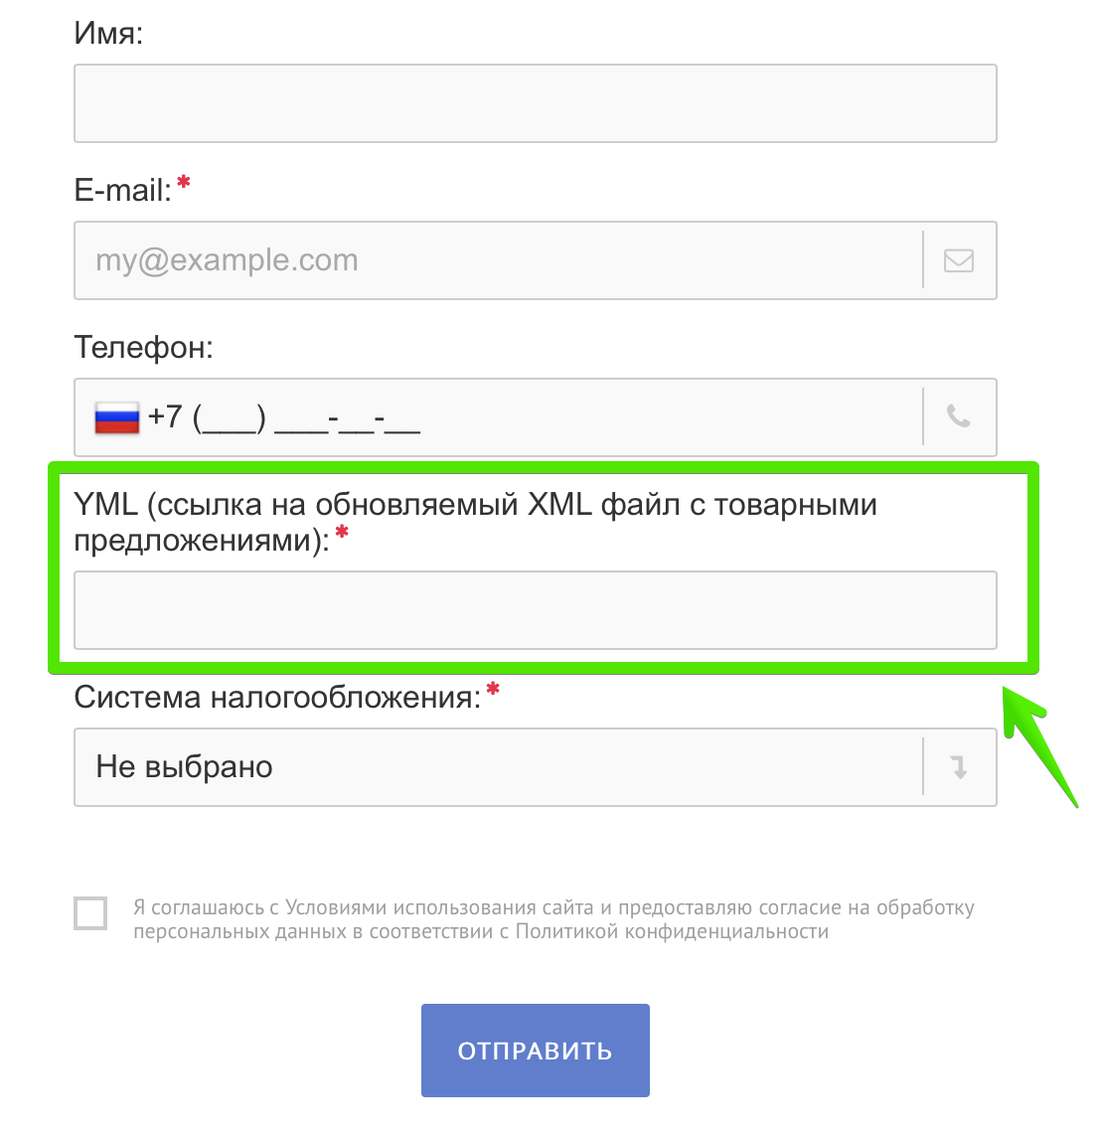Click the YML field label text
The height and width of the screenshot is (1135, 1099).
click(x=475, y=522)
